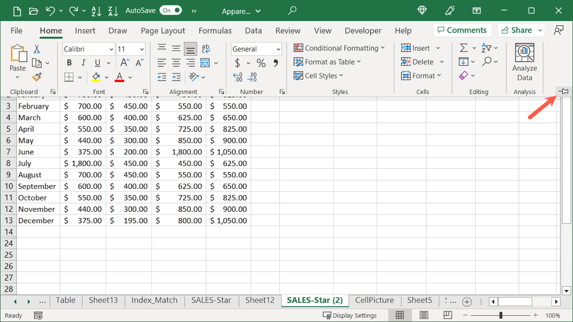Click the AutoSum sigma icon
Viewport: 573px width, 322px height.
pyautogui.click(x=463, y=48)
